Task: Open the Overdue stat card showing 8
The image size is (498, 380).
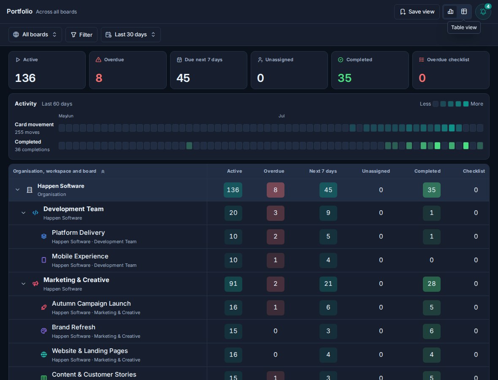Action: 128,70
